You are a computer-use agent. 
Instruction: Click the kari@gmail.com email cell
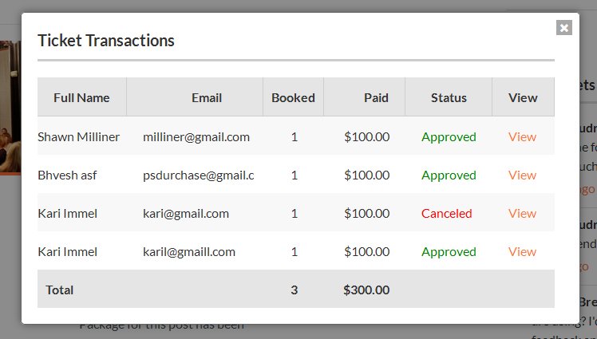186,214
